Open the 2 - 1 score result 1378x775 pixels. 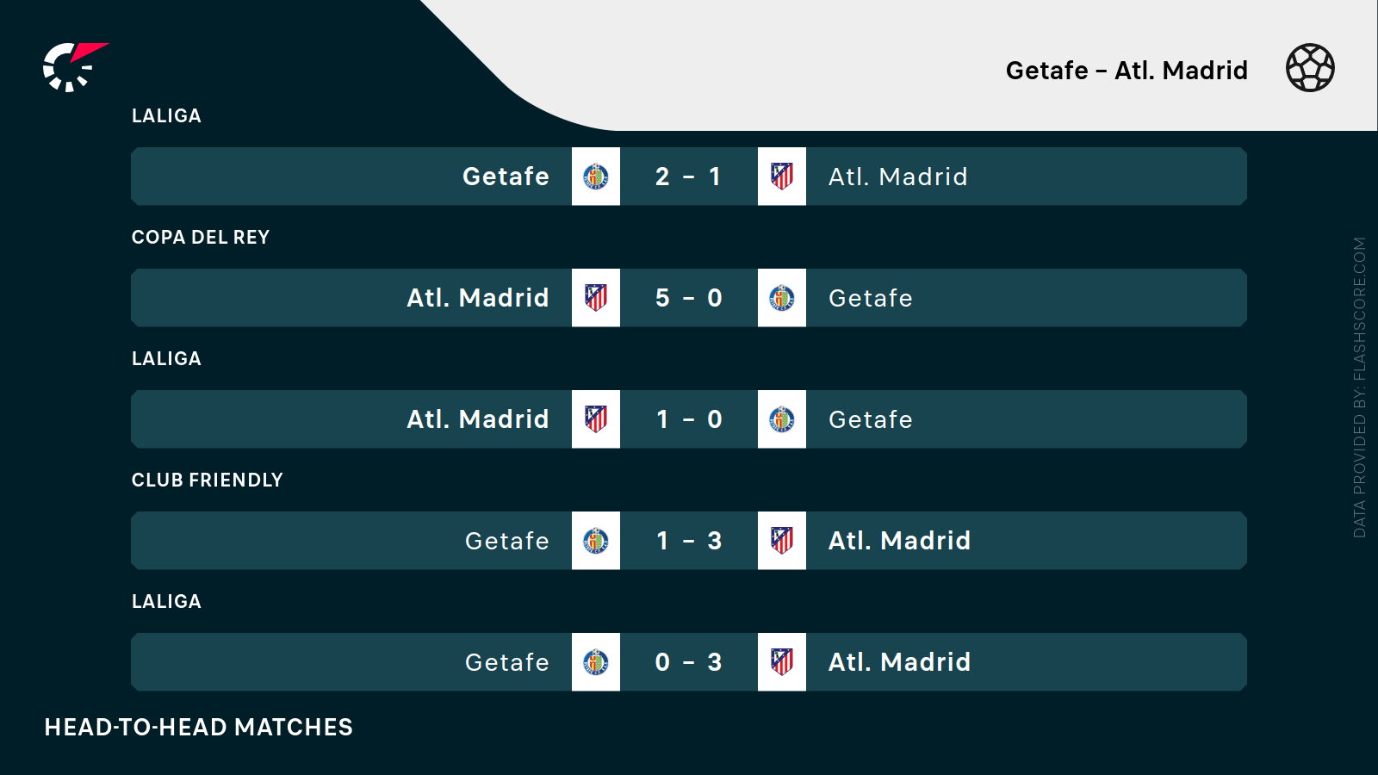pos(688,177)
